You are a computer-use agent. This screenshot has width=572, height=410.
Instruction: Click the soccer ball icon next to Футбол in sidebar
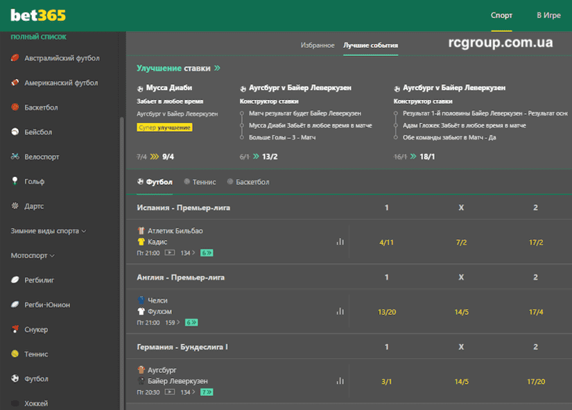click(x=15, y=378)
